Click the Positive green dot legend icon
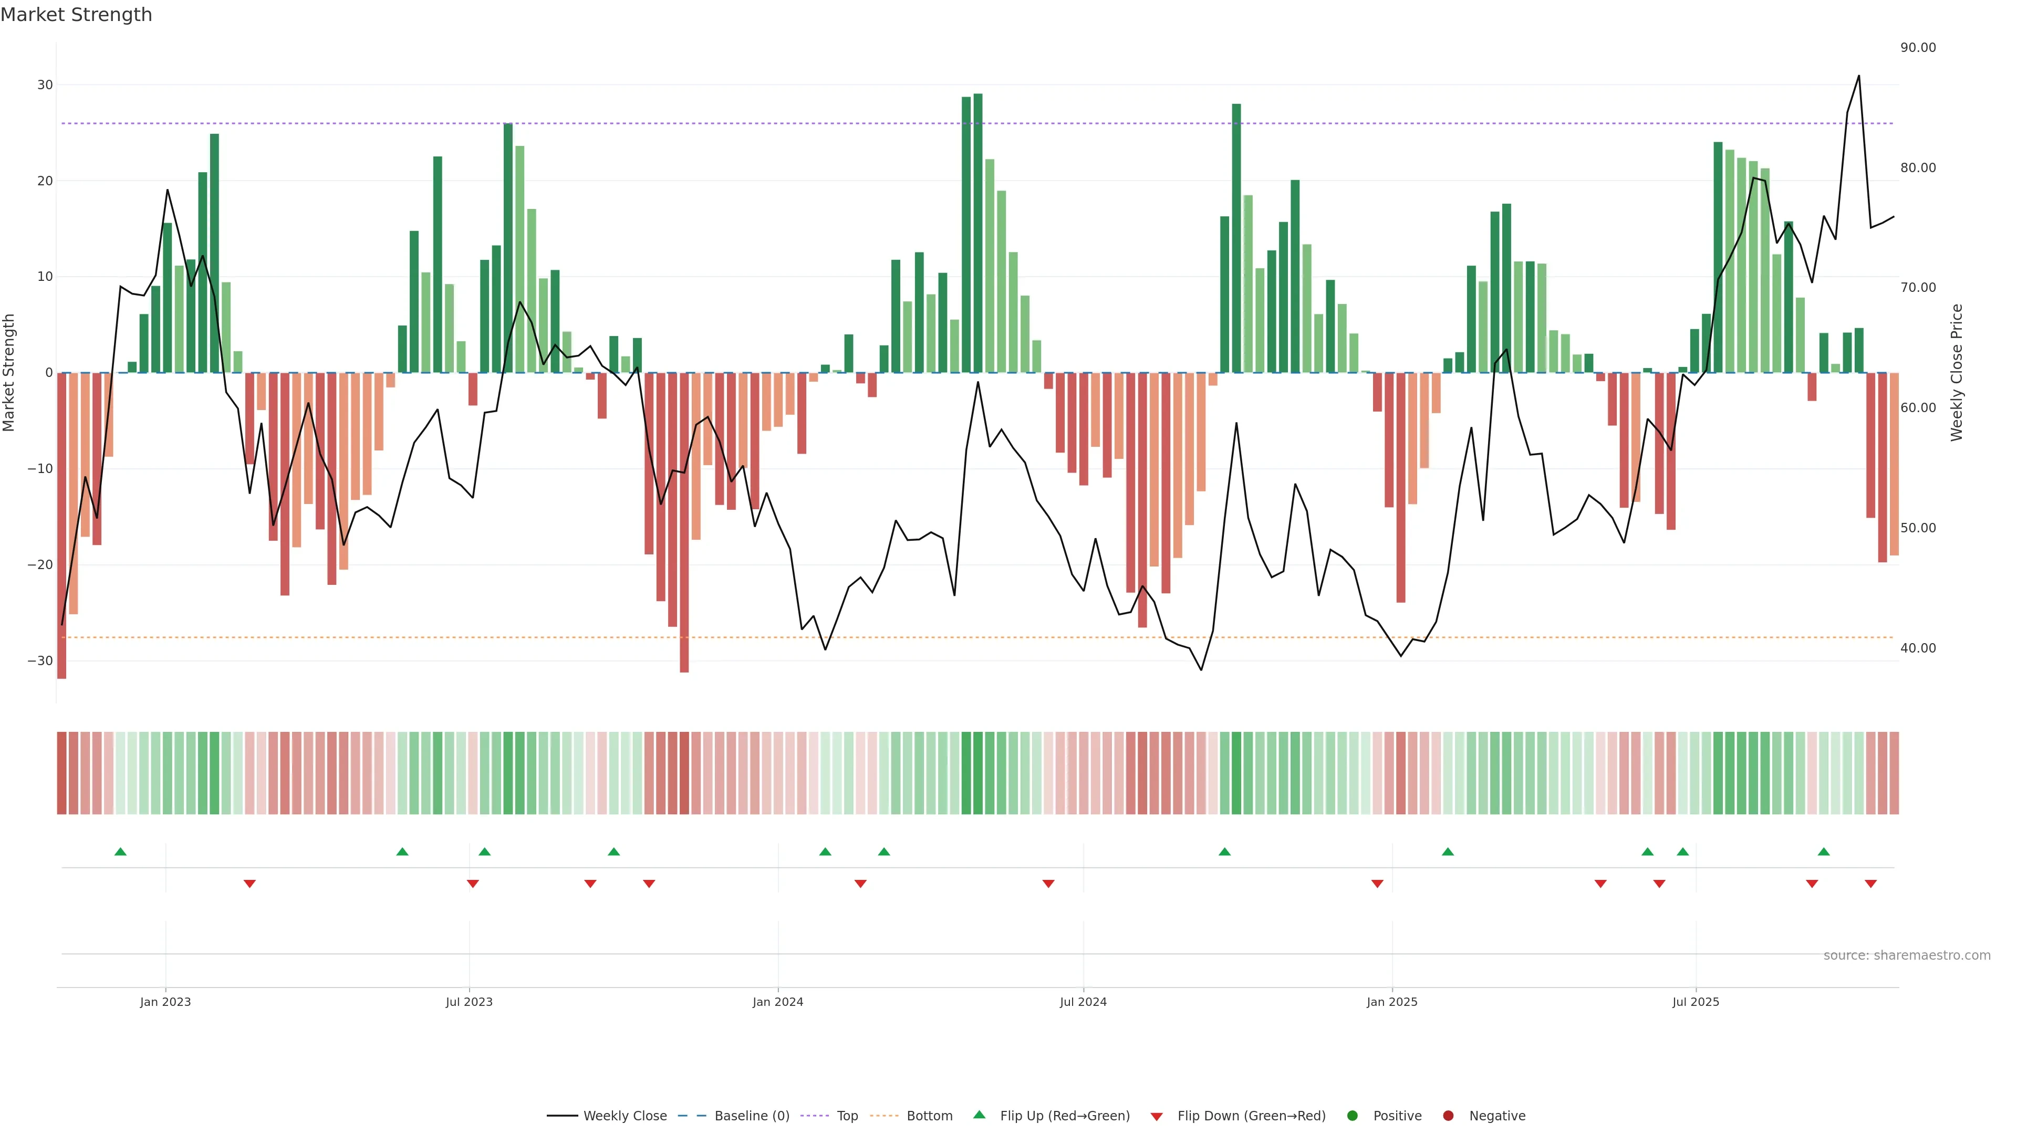The width and height of the screenshot is (2017, 1134). click(x=1352, y=1115)
